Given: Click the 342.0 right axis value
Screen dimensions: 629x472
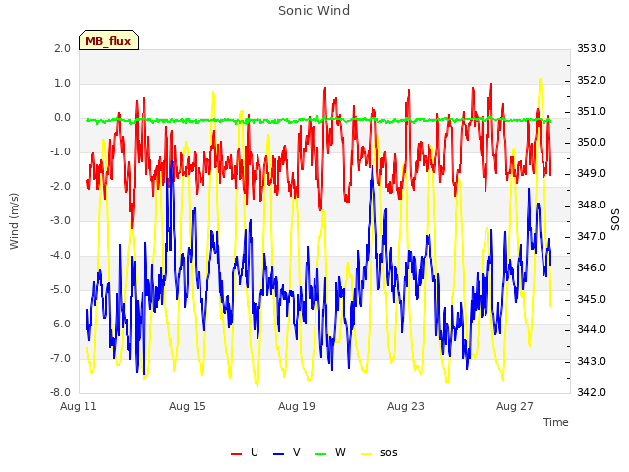Looking at the screenshot, I should tap(592, 393).
